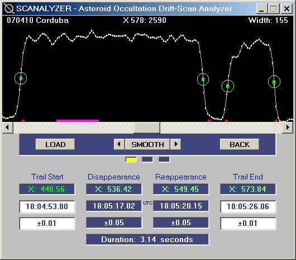Toggle the yellow indicator box
This screenshot has width=296, height=260.
tap(131, 160)
